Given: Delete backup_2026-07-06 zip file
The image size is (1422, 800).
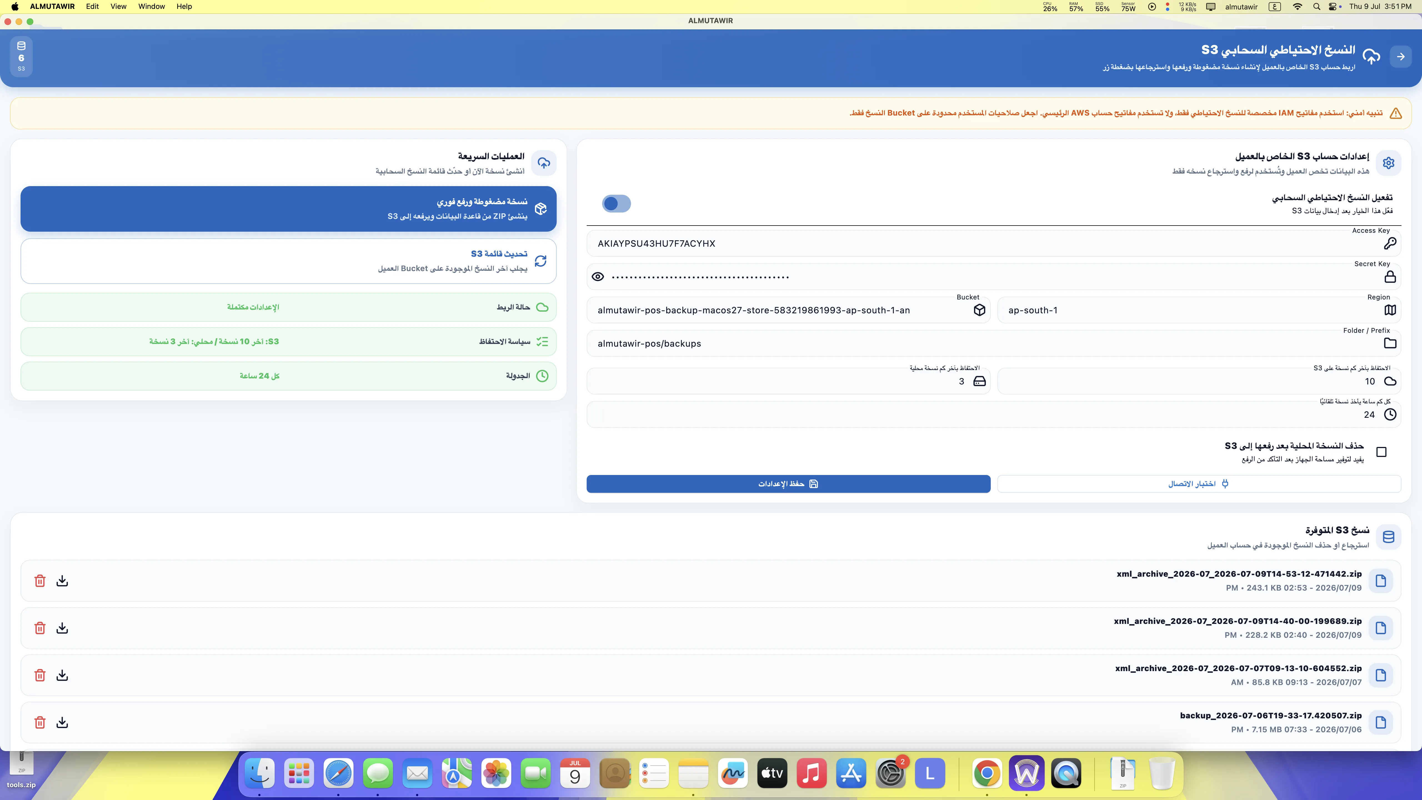Looking at the screenshot, I should pyautogui.click(x=40, y=723).
